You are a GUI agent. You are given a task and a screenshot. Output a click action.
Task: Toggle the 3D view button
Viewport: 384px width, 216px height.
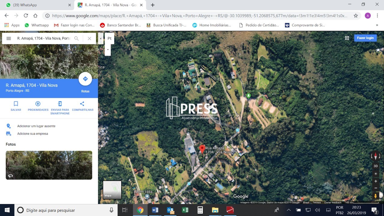pyautogui.click(x=376, y=166)
